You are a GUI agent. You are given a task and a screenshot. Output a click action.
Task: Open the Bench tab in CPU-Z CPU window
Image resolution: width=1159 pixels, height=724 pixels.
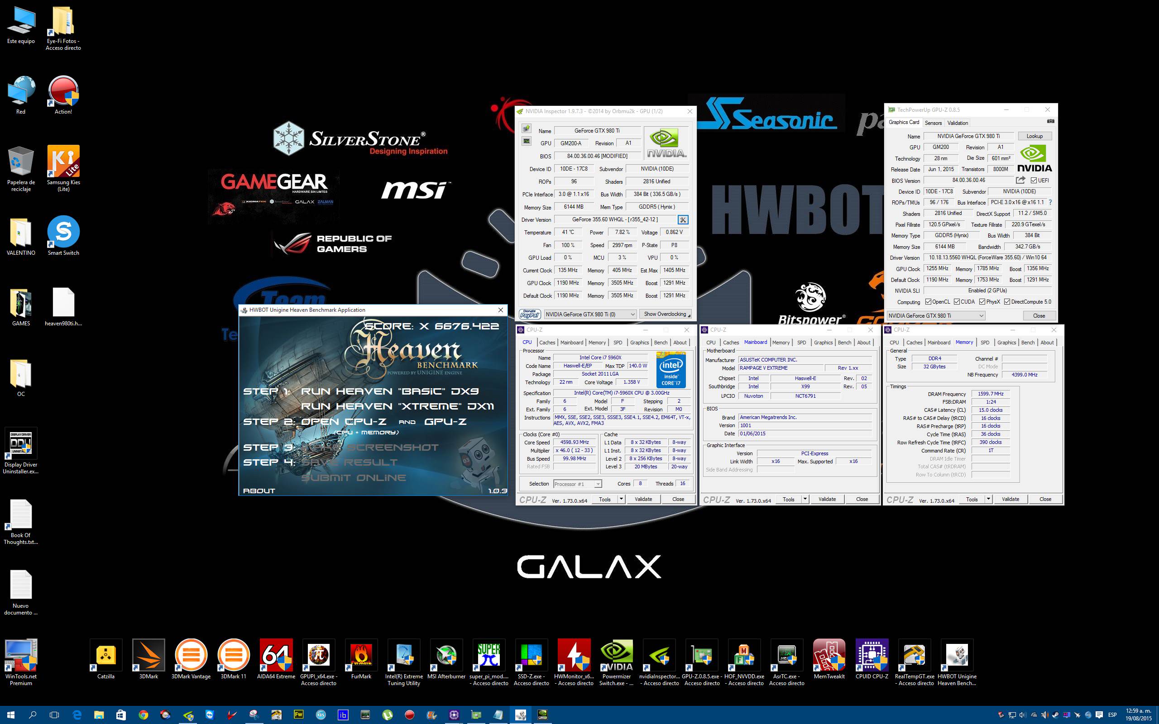pos(661,343)
